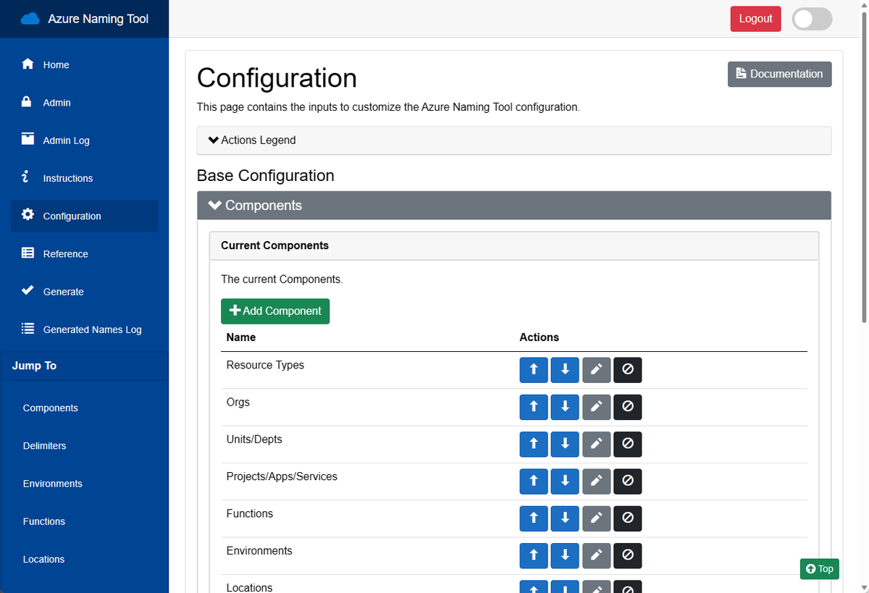The image size is (869, 593).
Task: Collapse the Components section header
Action: tap(513, 206)
